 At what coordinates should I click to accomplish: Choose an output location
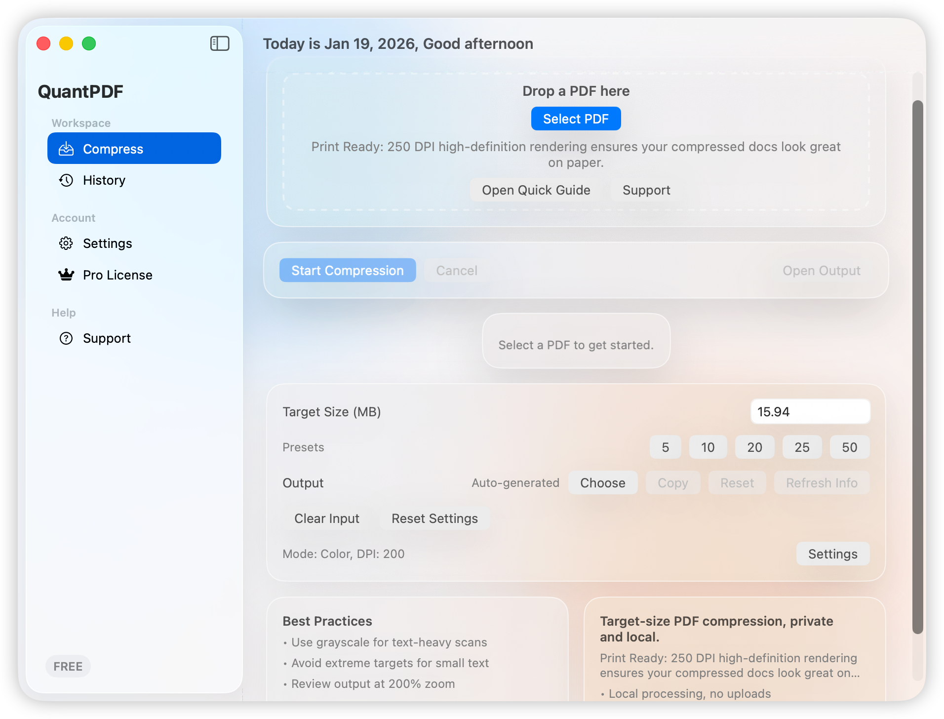click(603, 482)
